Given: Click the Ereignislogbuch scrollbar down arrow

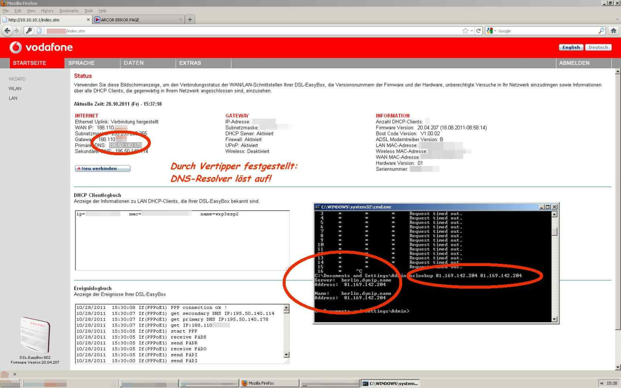Looking at the screenshot, I should tap(286, 355).
